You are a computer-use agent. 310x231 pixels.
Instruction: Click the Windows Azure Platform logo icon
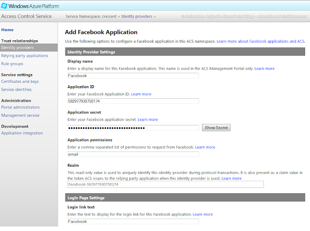pyautogui.click(x=4, y=6)
